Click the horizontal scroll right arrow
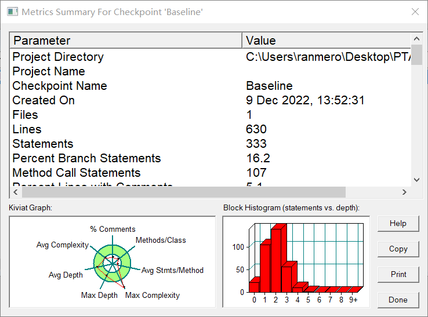Screen dimensions: 428x317 (404, 192)
